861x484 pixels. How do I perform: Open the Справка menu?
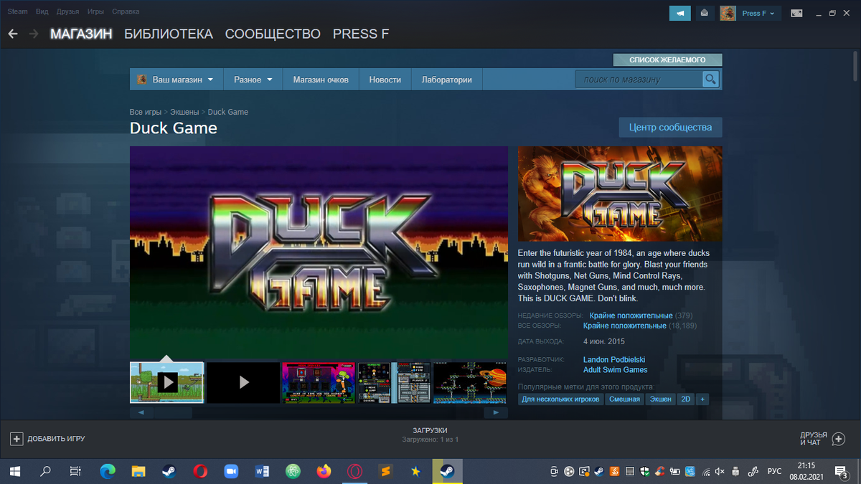[126, 11]
